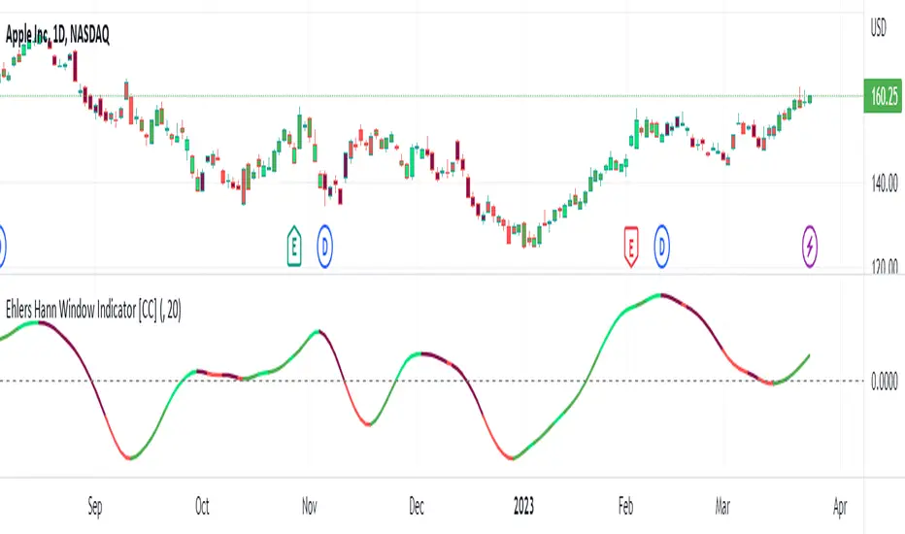905x534 pixels.
Task: Click the USD currency label
Action: (878, 28)
